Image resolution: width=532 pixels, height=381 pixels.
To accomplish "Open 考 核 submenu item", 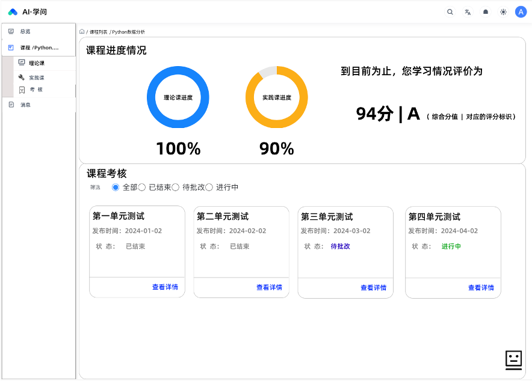I will (36, 90).
